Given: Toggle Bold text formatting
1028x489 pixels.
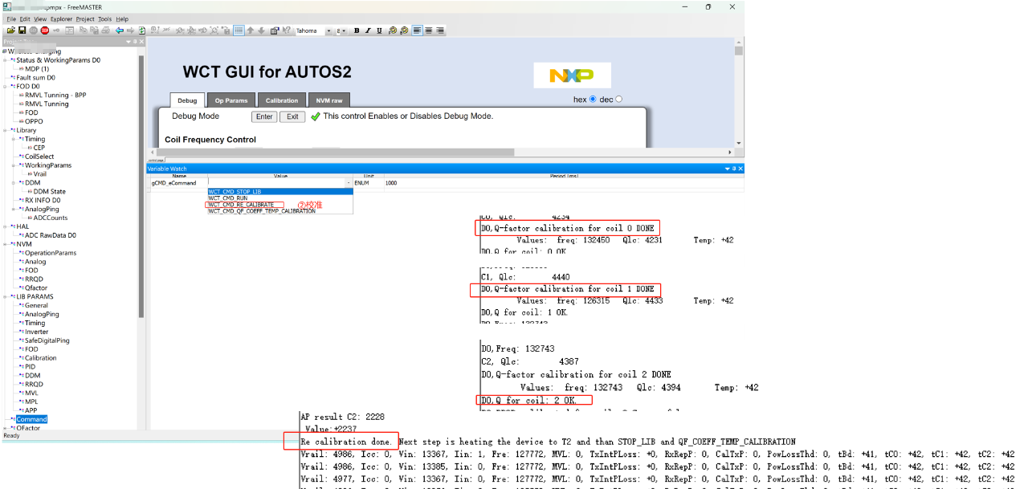Looking at the screenshot, I should pyautogui.click(x=357, y=31).
